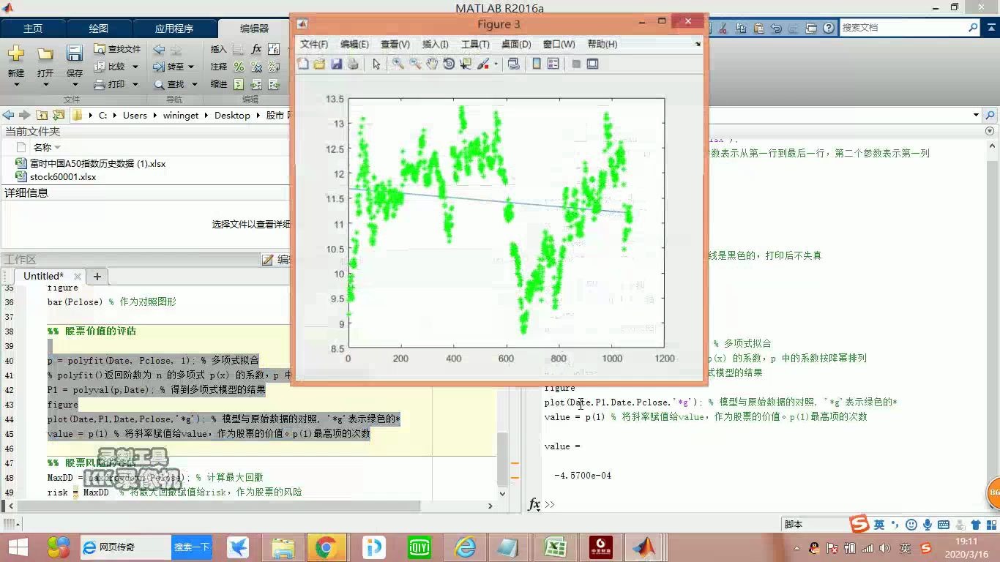The image size is (1000, 562).
Task: Save the figure using Figure 3 toolbar
Action: pyautogui.click(x=336, y=64)
